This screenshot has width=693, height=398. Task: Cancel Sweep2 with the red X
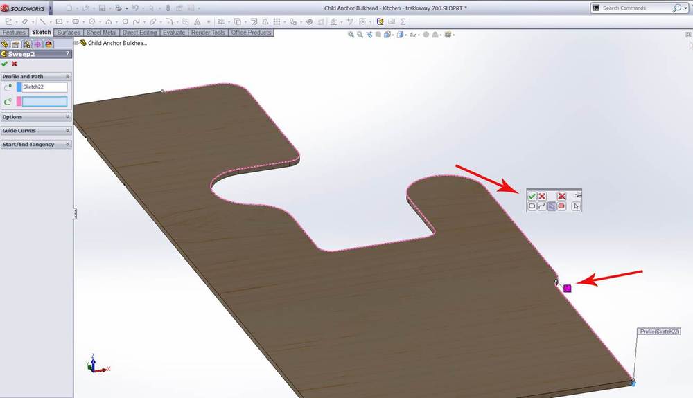(x=15, y=64)
